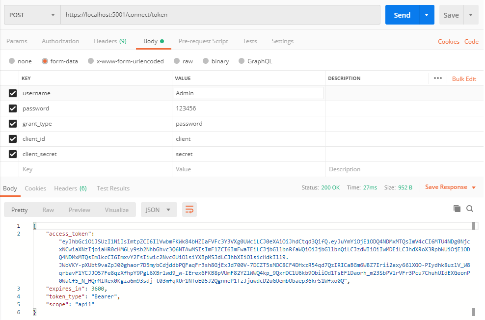Choose GraphQL body type
485x320 pixels.
coord(242,61)
